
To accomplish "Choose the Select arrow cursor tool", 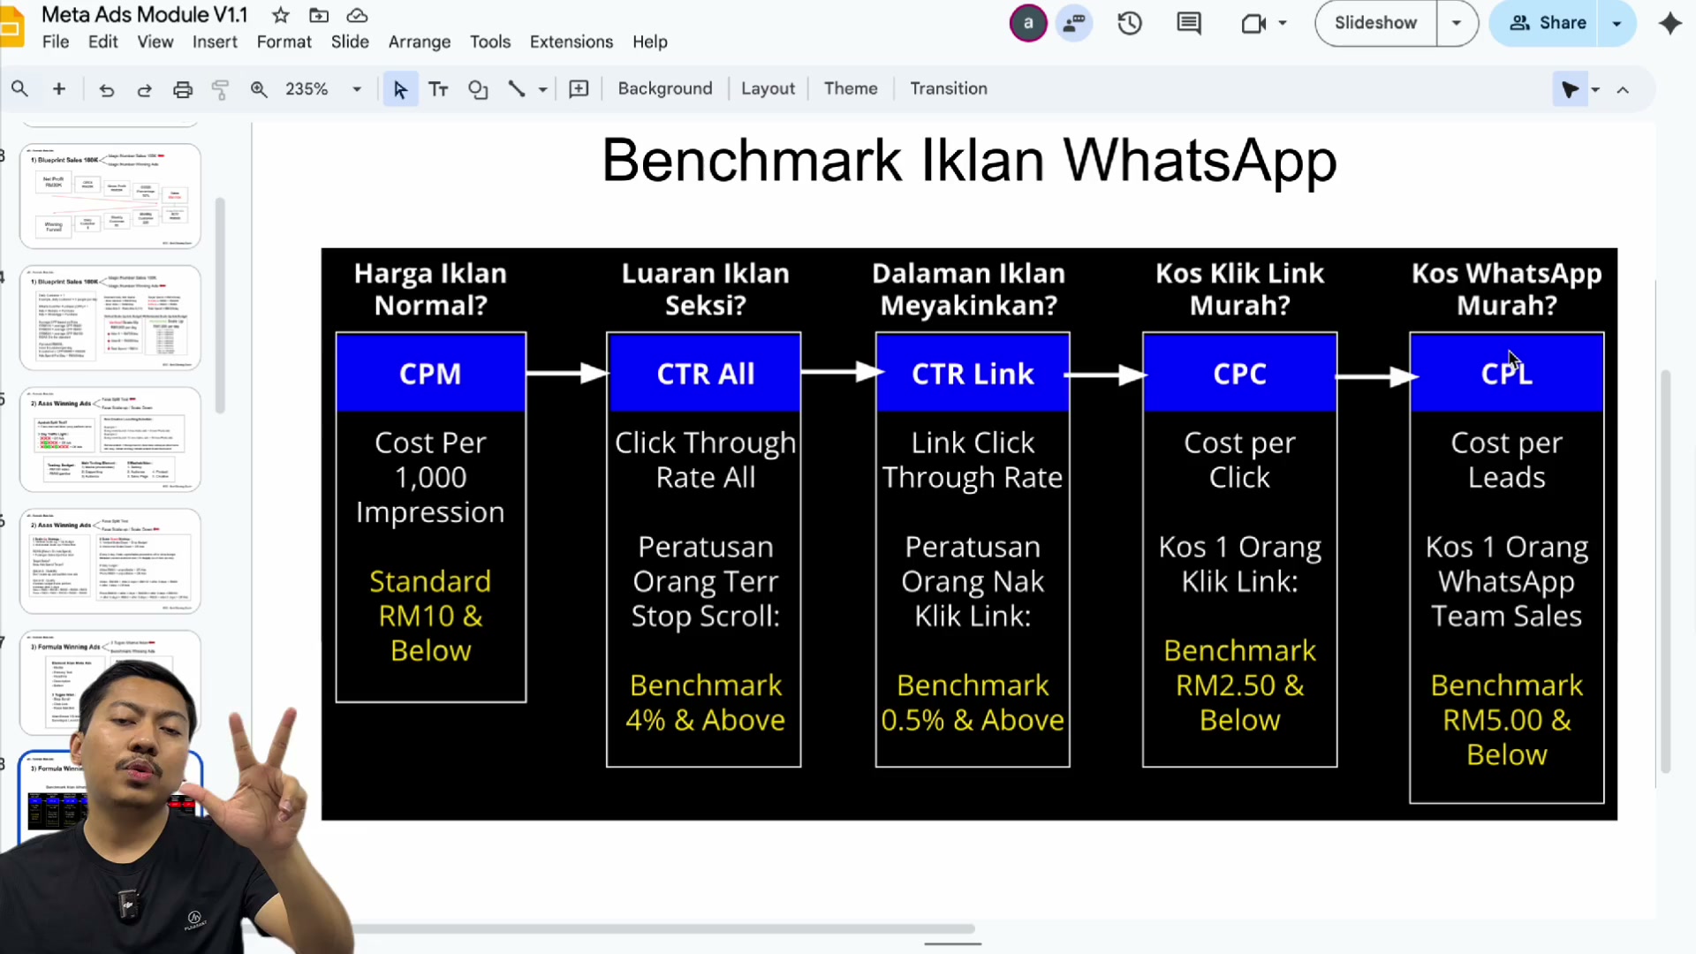I will [400, 89].
